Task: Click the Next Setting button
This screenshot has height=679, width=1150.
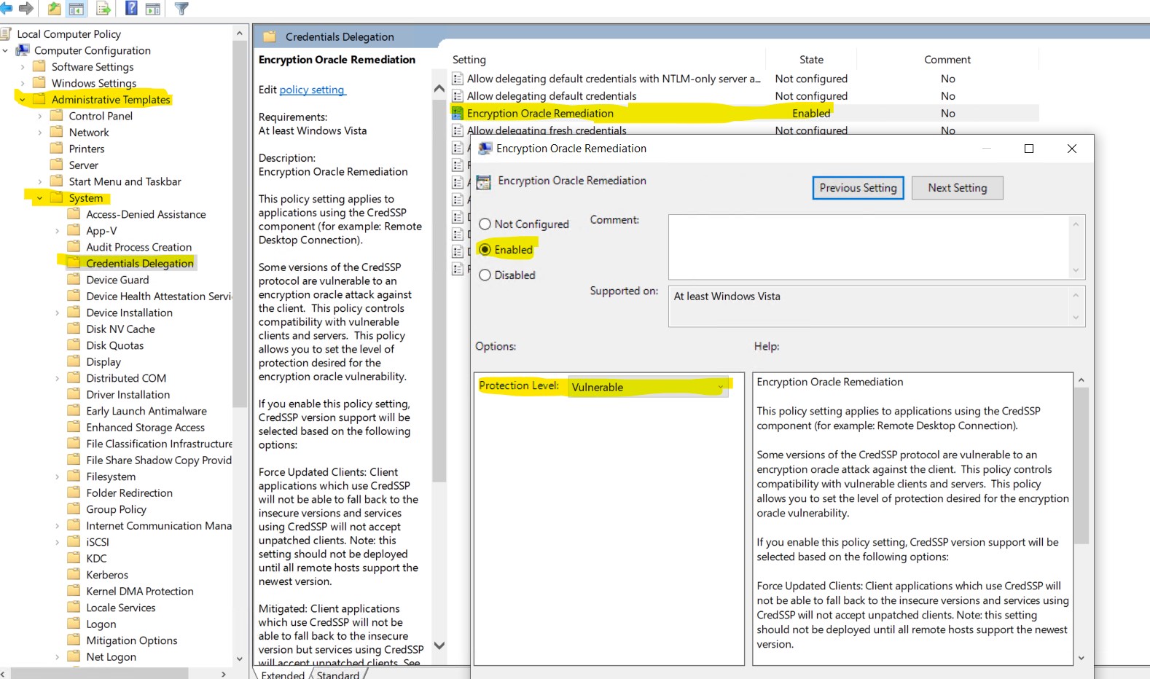Action: pyautogui.click(x=958, y=188)
